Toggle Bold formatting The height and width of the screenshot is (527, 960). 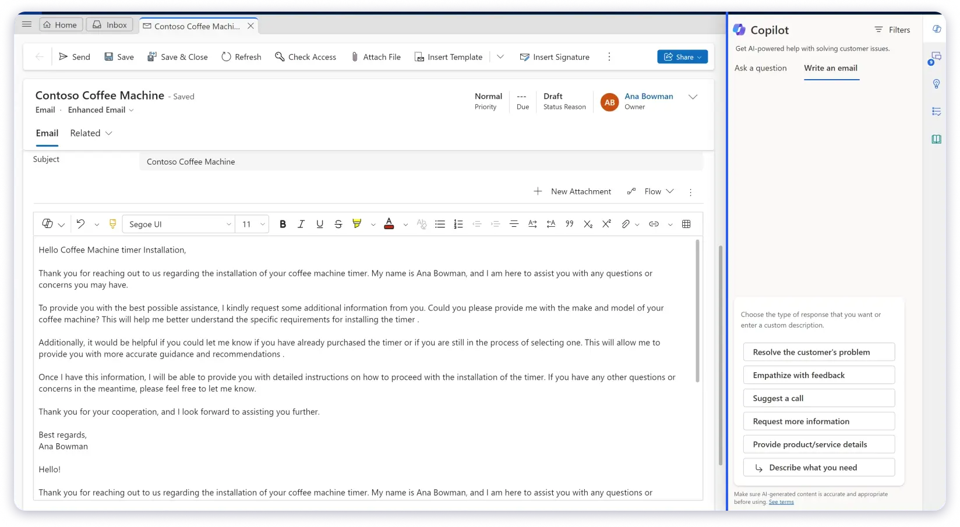(x=283, y=224)
